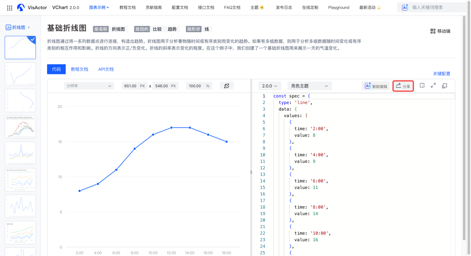471x256 pixels.
Task: Click the chart rotate orientation icon
Action: coord(226,86)
